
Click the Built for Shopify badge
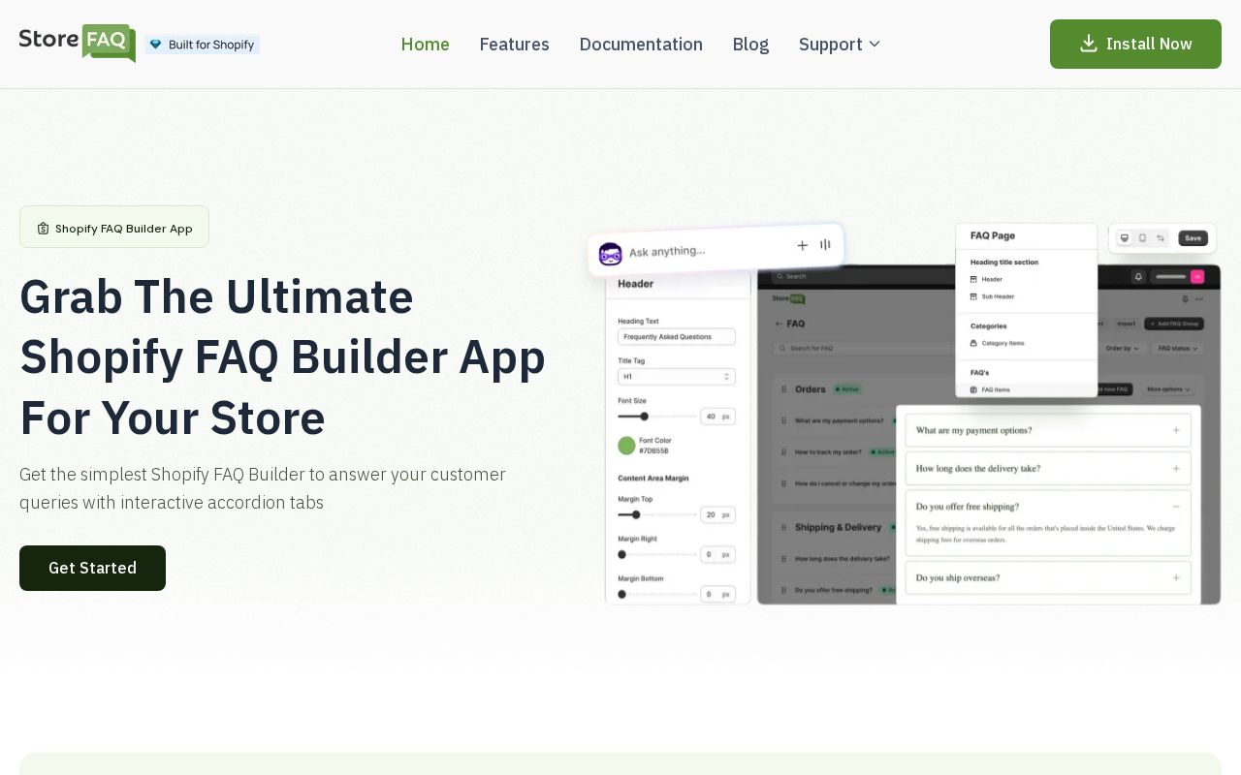point(203,45)
